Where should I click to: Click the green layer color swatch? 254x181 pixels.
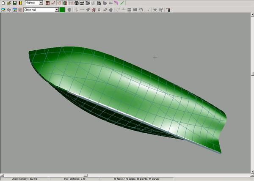[x=62, y=10]
